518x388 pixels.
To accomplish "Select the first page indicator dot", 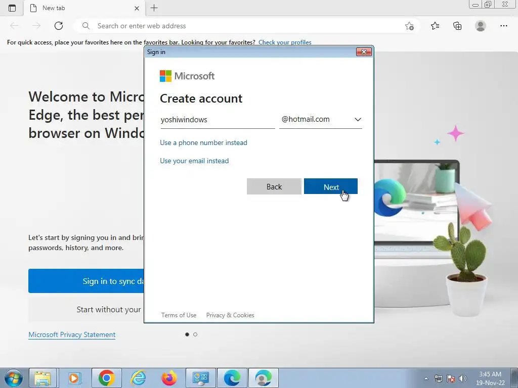I will coord(187,334).
